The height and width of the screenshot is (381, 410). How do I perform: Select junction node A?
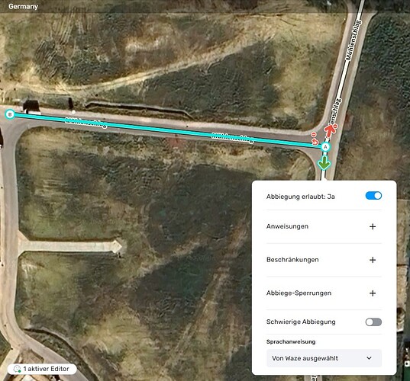point(325,147)
